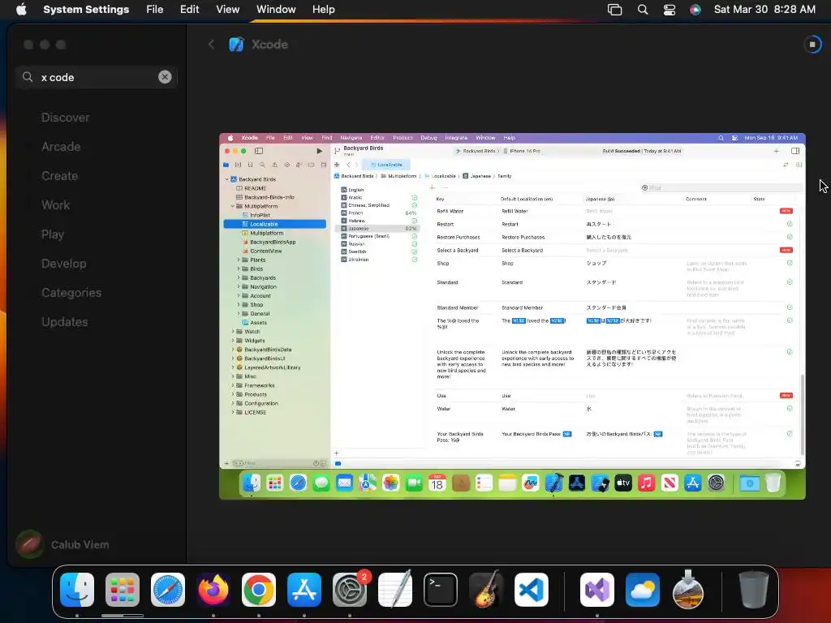Screen dimensions: 831x623
Task: Switch to the Play section
Action: click(53, 234)
